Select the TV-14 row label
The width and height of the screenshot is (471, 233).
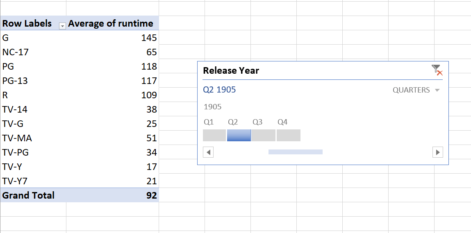click(33, 109)
